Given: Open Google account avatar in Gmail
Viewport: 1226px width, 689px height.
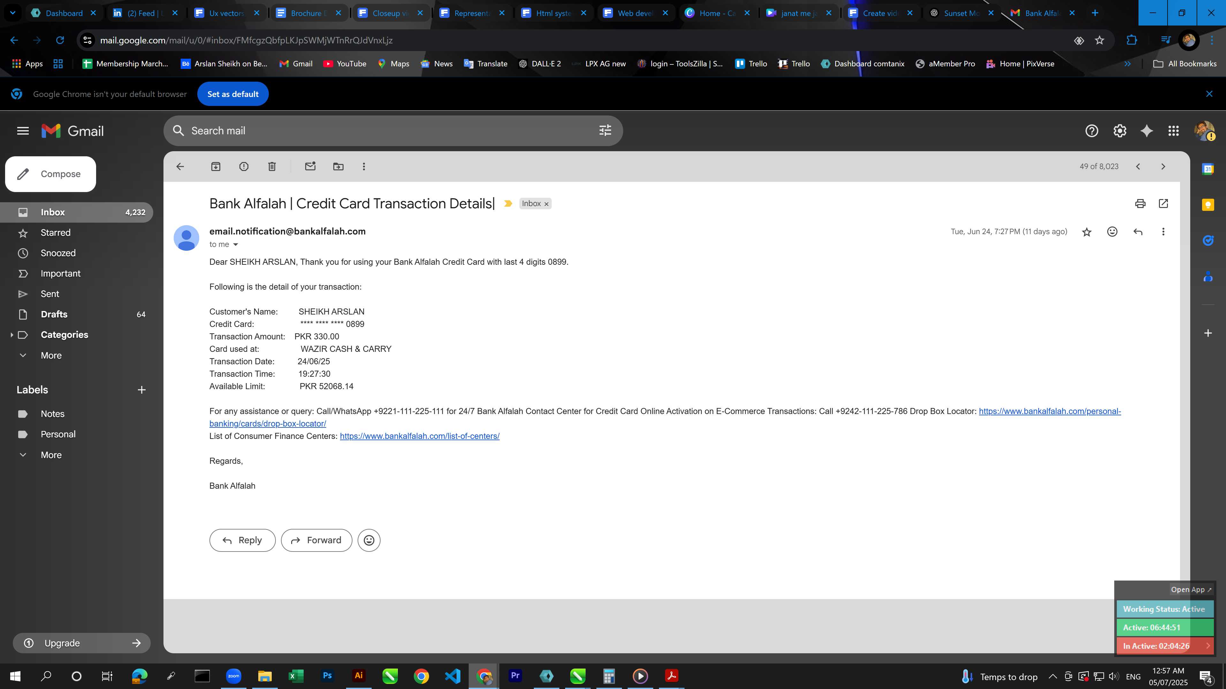Looking at the screenshot, I should click(1204, 131).
